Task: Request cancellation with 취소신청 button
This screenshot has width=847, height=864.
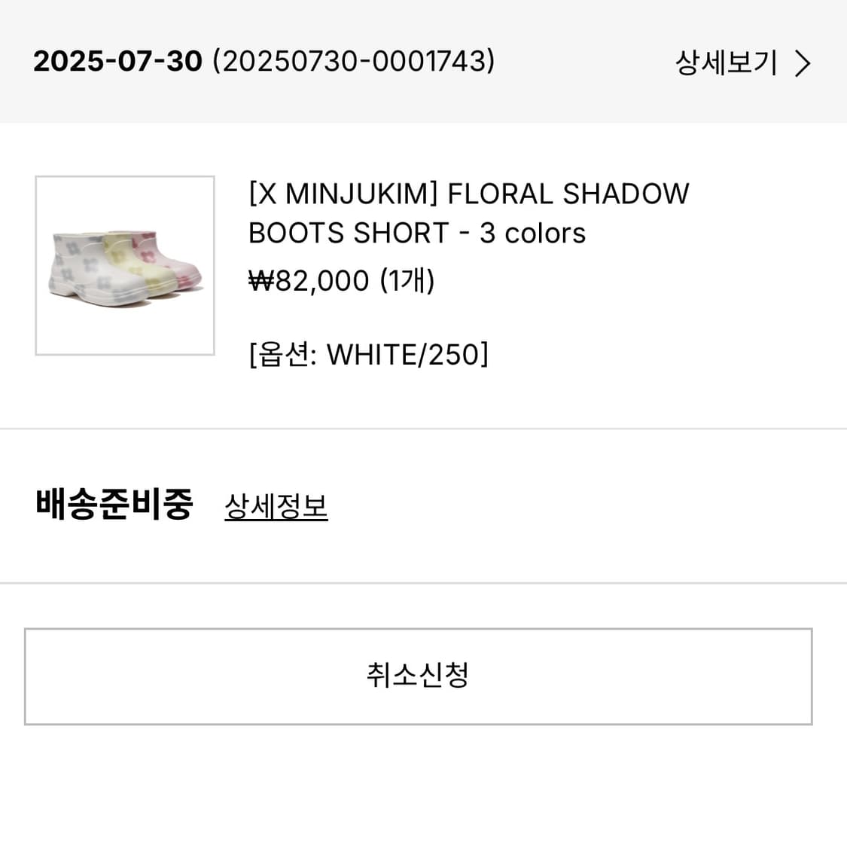Action: pyautogui.click(x=419, y=676)
